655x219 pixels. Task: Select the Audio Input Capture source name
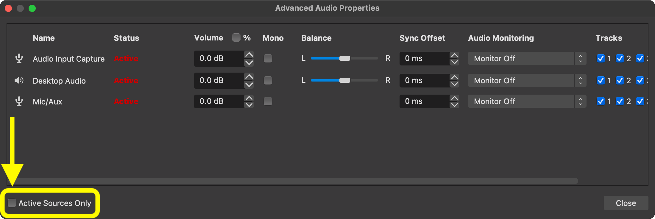coord(69,59)
